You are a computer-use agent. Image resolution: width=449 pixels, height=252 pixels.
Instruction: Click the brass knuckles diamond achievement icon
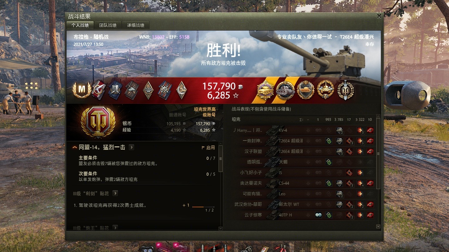148,90
